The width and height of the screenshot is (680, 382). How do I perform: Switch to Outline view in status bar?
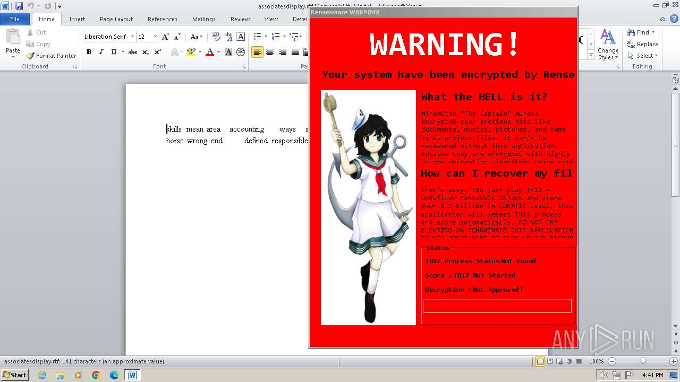(568, 361)
